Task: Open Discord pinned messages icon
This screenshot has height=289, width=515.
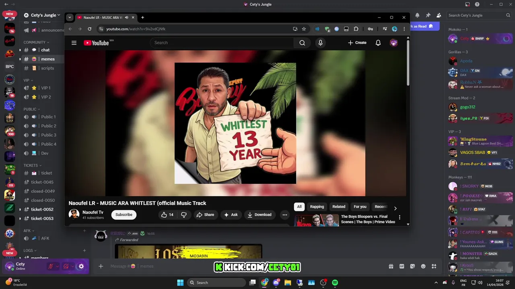Action: [x=428, y=15]
